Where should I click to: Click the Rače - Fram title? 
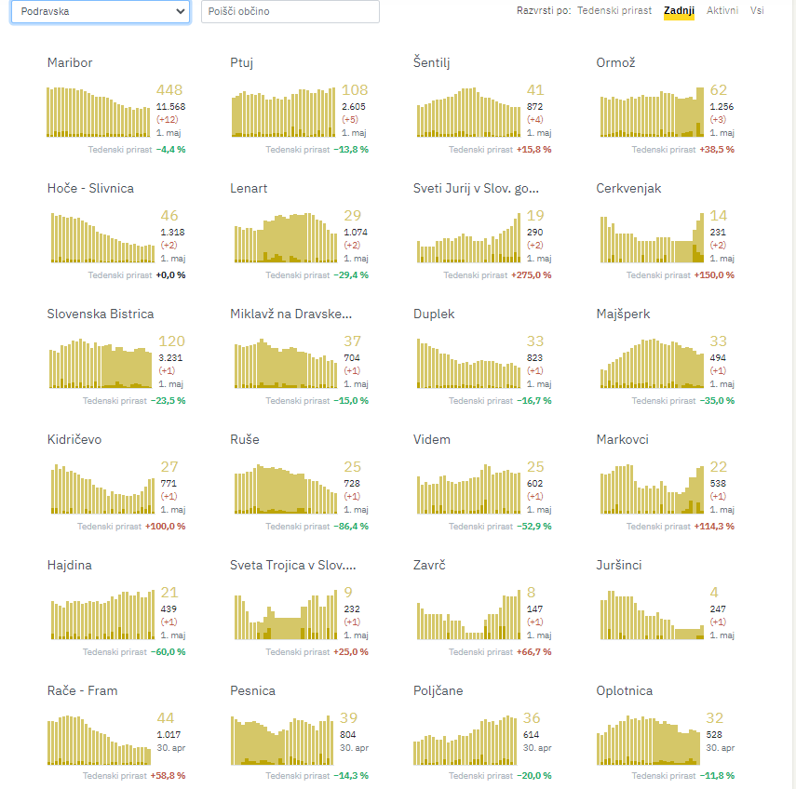(x=82, y=690)
